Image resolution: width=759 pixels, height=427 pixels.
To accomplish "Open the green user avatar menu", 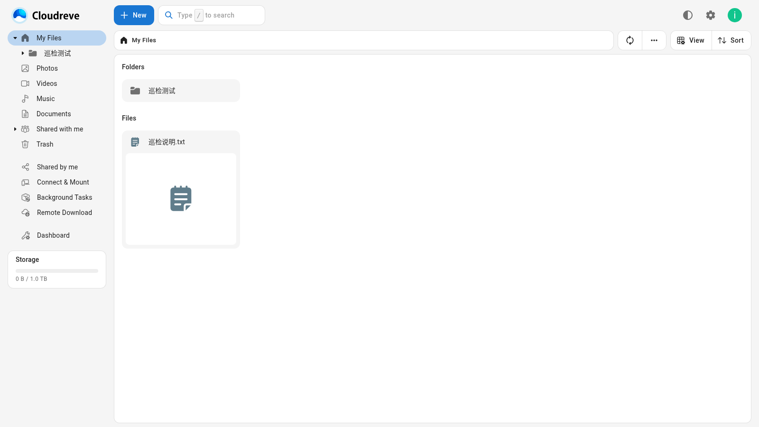I will point(735,15).
